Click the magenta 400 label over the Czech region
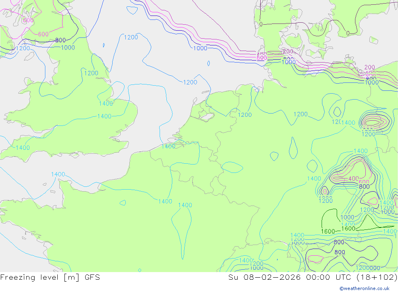The height and width of the screenshot is (292, 398). pos(353,178)
